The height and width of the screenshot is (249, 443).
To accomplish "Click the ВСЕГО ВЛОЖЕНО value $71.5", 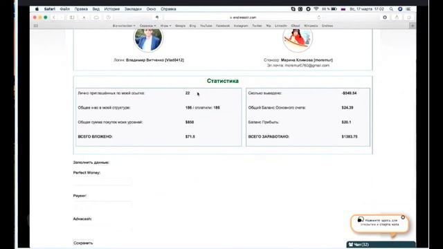I will (190, 137).
